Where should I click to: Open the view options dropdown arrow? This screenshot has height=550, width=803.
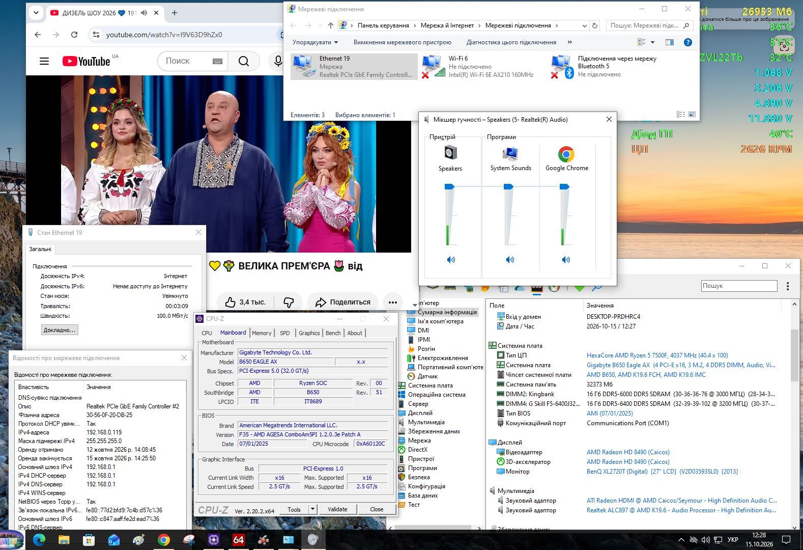coord(652,42)
